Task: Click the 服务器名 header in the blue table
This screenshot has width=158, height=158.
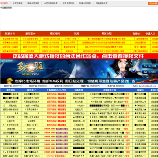Action: pos(11,90)
